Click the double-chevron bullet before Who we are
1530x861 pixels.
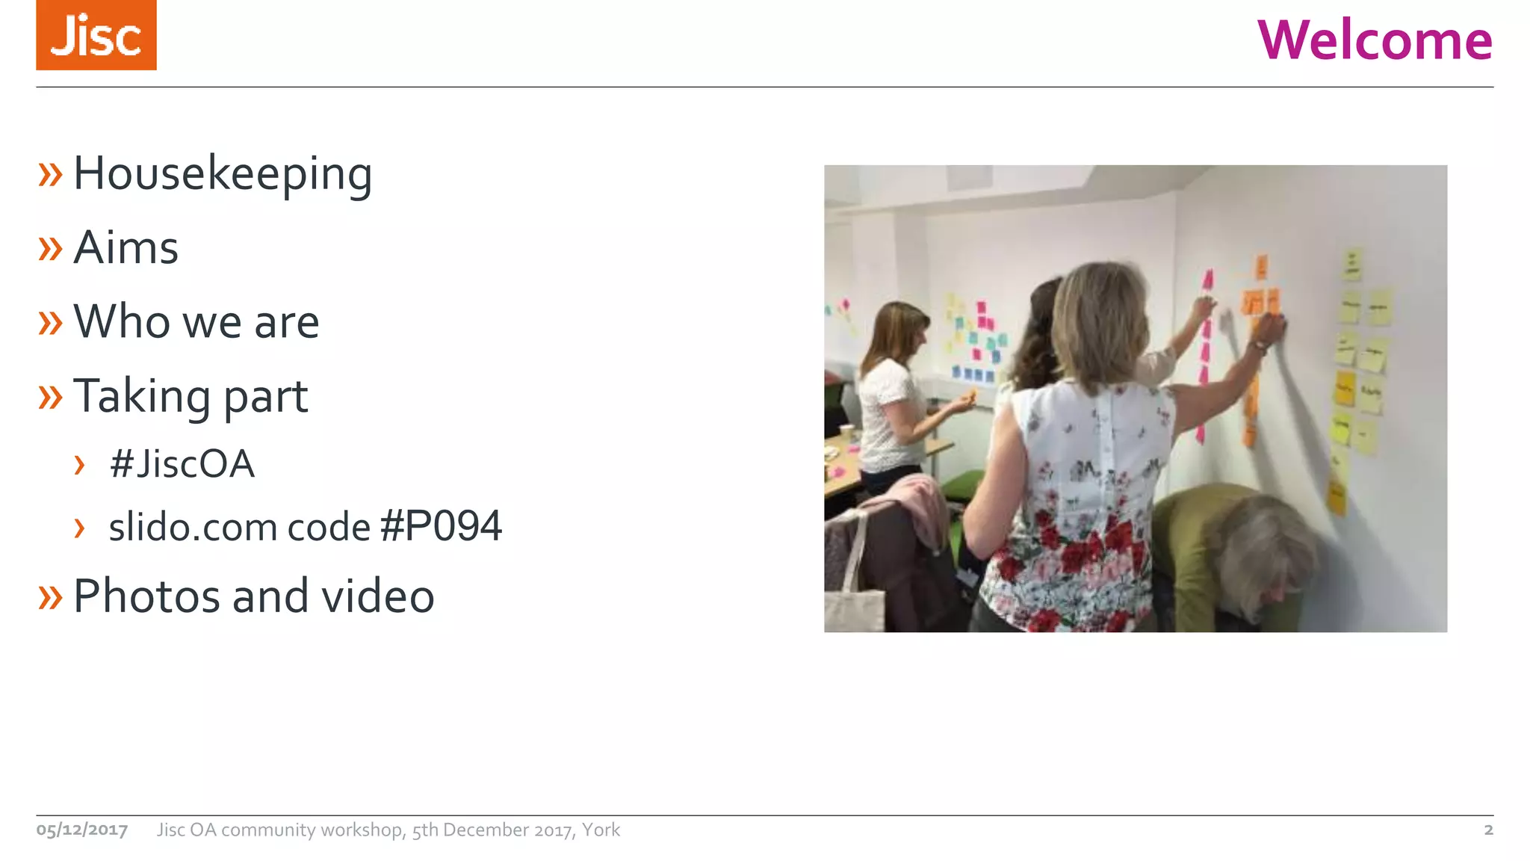click(x=50, y=323)
